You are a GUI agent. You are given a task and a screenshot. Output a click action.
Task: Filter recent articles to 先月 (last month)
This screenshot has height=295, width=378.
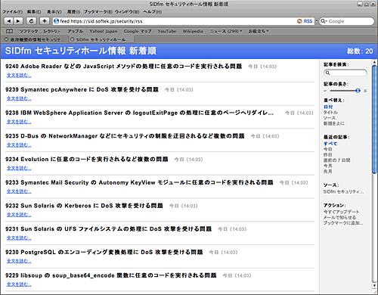pos(327,171)
